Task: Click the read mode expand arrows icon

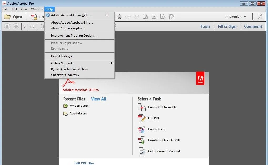Action: pos(260,17)
